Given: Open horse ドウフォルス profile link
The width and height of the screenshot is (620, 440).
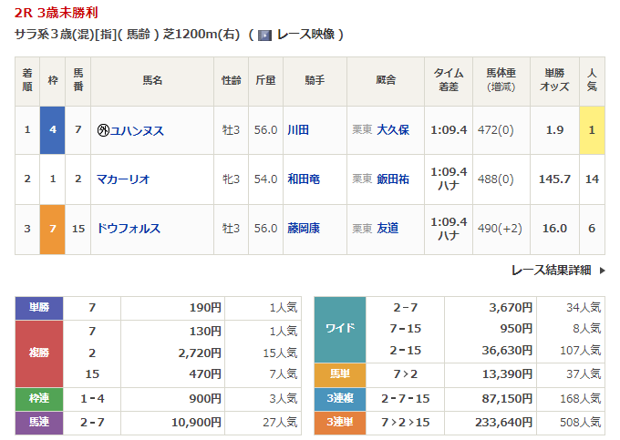Looking at the screenshot, I should point(129,229).
